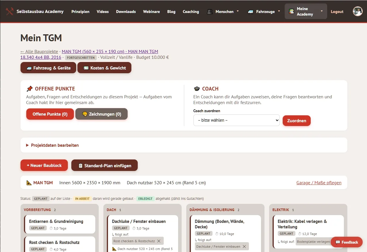Click the Bodenplatte verlegen chip
The image size is (367, 252).
(313, 242)
